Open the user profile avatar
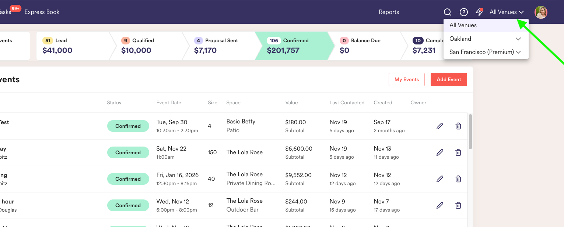The image size is (564, 227). tap(541, 12)
